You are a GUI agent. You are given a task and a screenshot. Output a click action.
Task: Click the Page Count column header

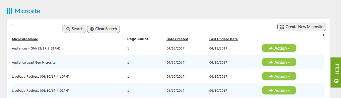click(138, 39)
